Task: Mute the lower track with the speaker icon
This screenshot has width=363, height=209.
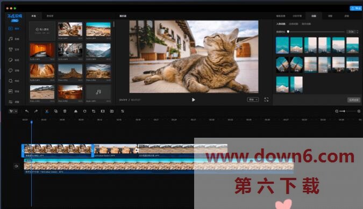Action: point(16,166)
